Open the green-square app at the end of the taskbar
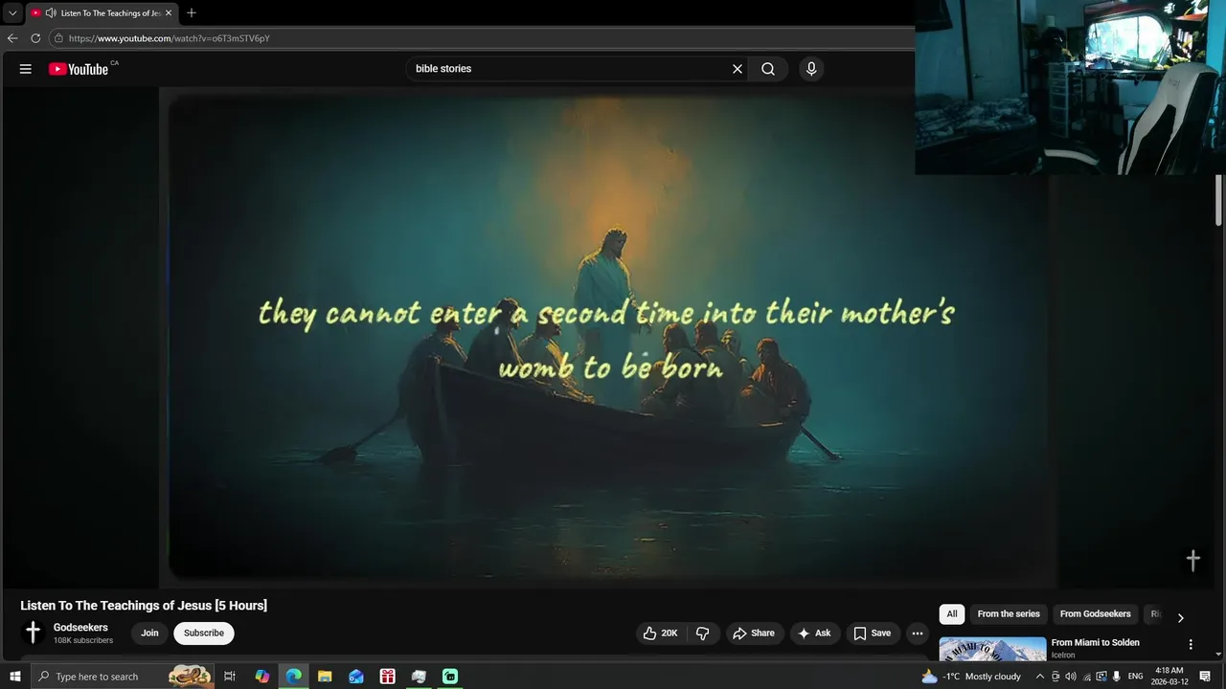 click(x=450, y=677)
